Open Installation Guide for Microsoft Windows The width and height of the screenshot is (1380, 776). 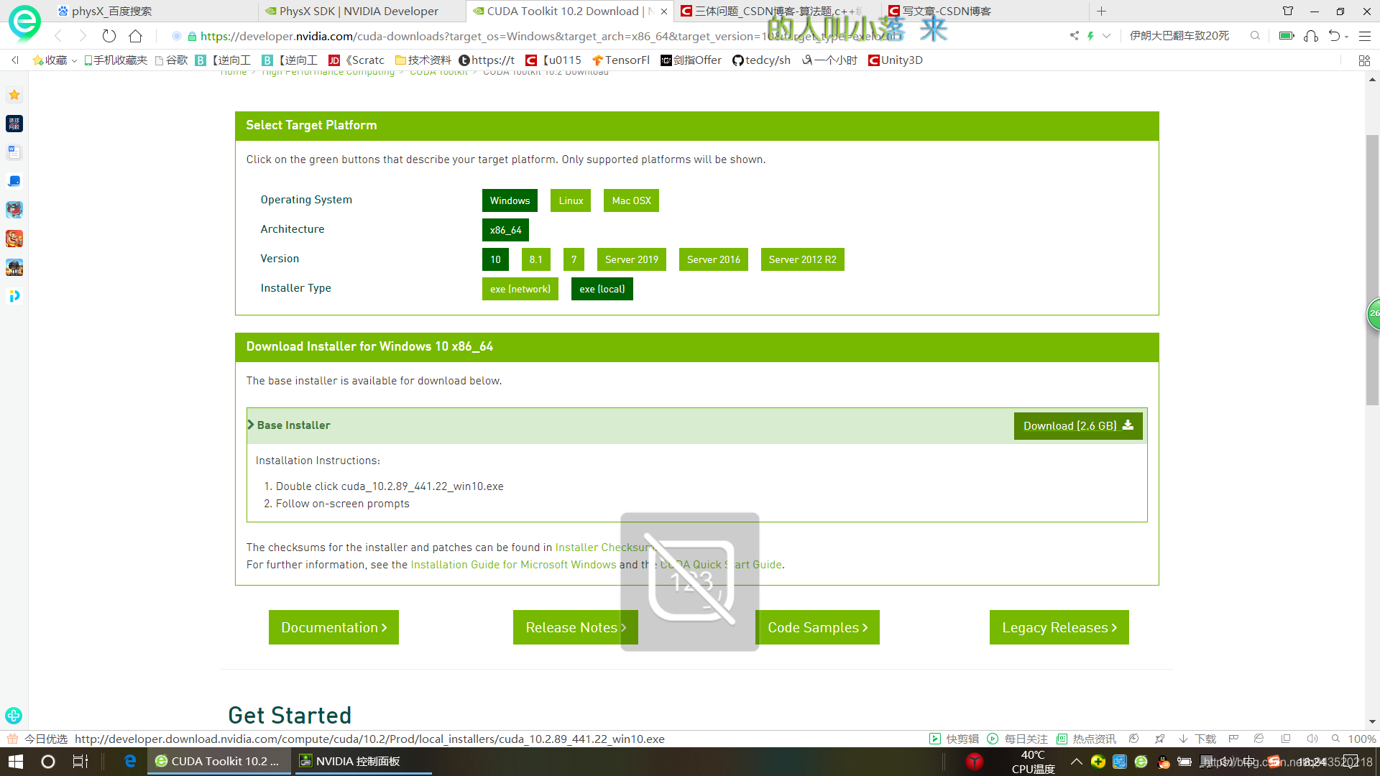pyautogui.click(x=512, y=565)
